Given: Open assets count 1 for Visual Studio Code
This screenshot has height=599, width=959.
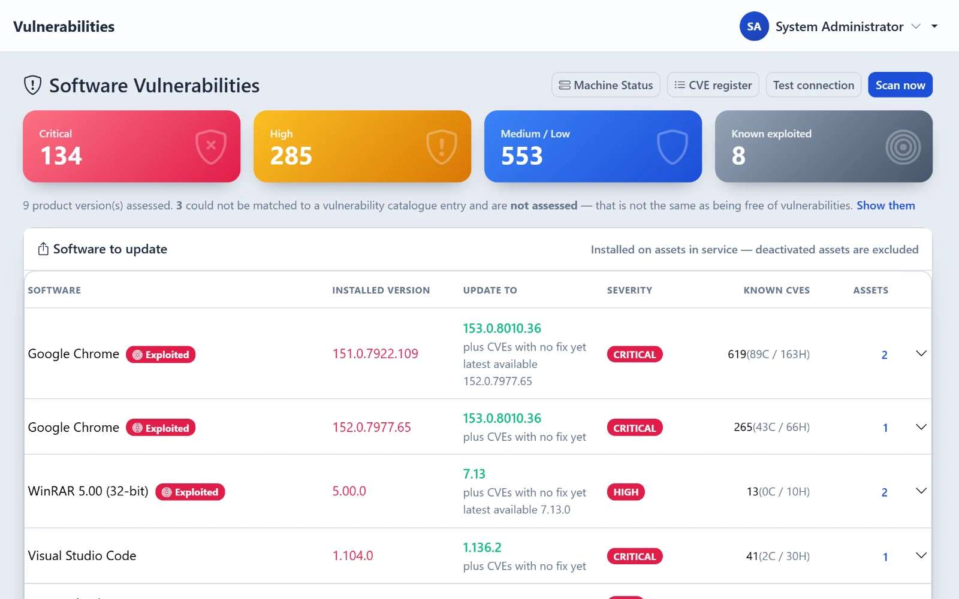Looking at the screenshot, I should pyautogui.click(x=885, y=556).
